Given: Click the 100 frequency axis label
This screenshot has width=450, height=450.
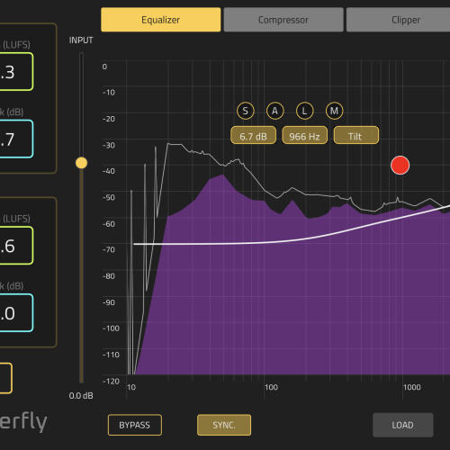Looking at the screenshot, I should pos(271,387).
